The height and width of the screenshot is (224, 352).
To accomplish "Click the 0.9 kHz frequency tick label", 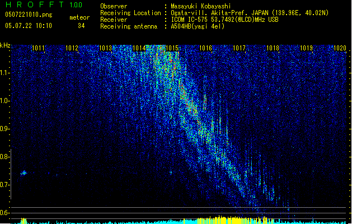I will coord(5,129).
